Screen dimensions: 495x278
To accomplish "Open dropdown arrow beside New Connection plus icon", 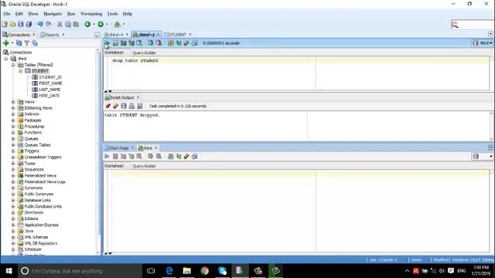I will [12, 43].
